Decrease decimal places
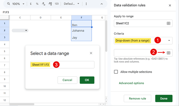This screenshot has height=106, width=179. coord(43,4)
